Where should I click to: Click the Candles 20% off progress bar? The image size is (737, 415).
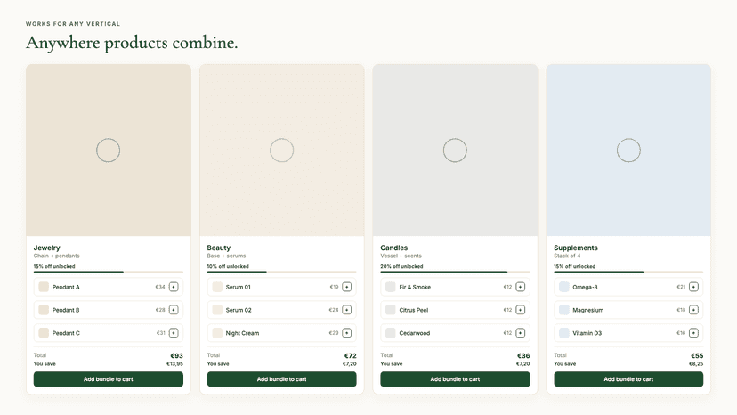(455, 272)
